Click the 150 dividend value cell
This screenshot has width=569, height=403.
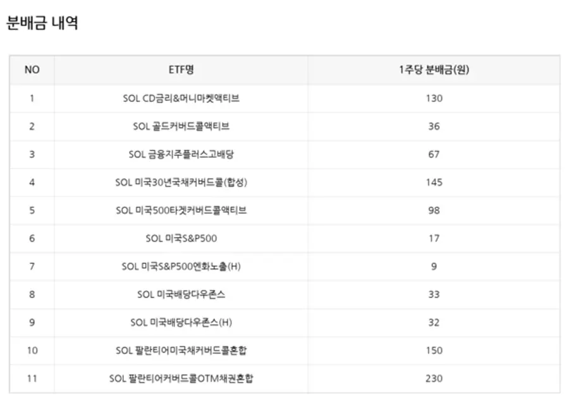click(x=434, y=351)
